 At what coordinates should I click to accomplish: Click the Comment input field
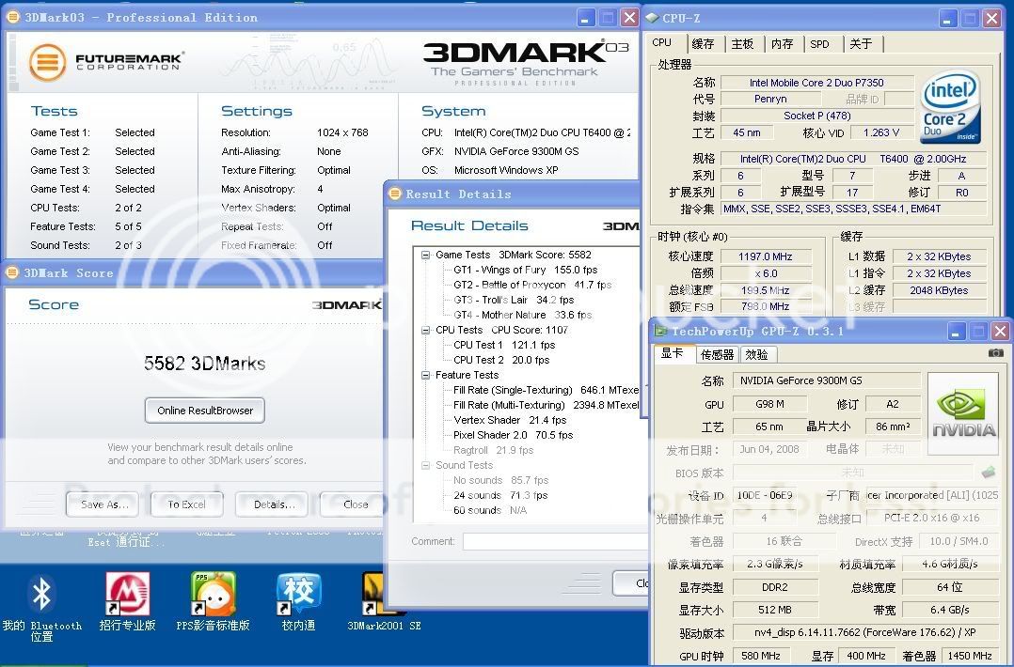(x=556, y=541)
